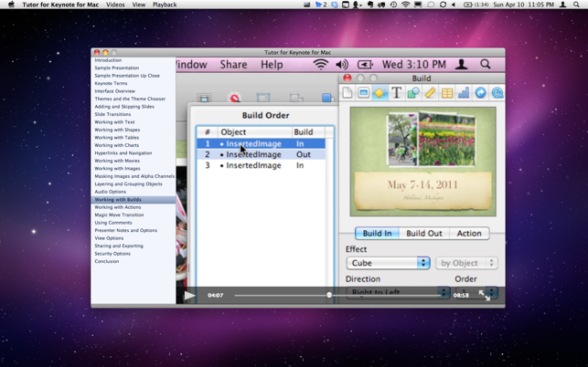Select build row 3 InsertedImage In
Screen dimensions: 588x367
pyautogui.click(x=261, y=165)
